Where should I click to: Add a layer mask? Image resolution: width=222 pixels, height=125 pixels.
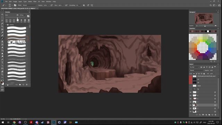pyautogui.click(x=203, y=115)
